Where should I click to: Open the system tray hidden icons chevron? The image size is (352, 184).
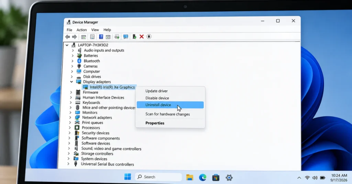pyautogui.click(x=299, y=178)
